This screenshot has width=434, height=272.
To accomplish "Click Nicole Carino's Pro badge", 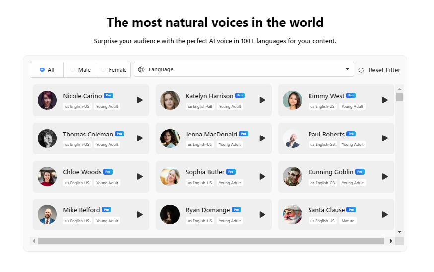I will 108,96.
